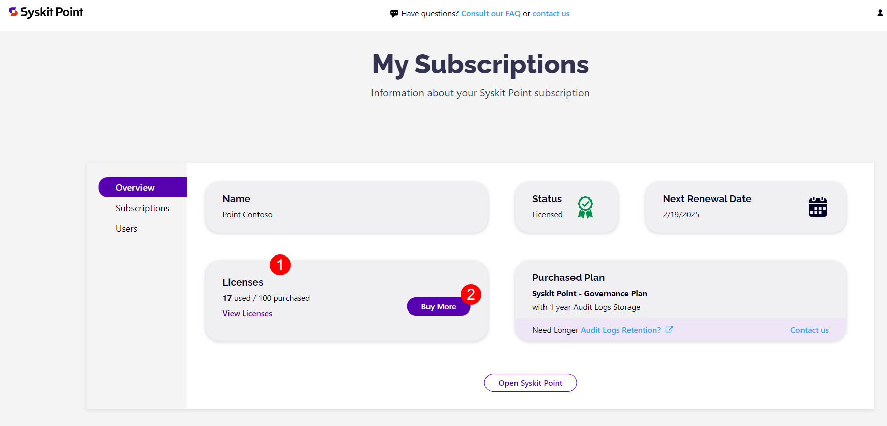Switch to the Subscriptions section

(142, 208)
